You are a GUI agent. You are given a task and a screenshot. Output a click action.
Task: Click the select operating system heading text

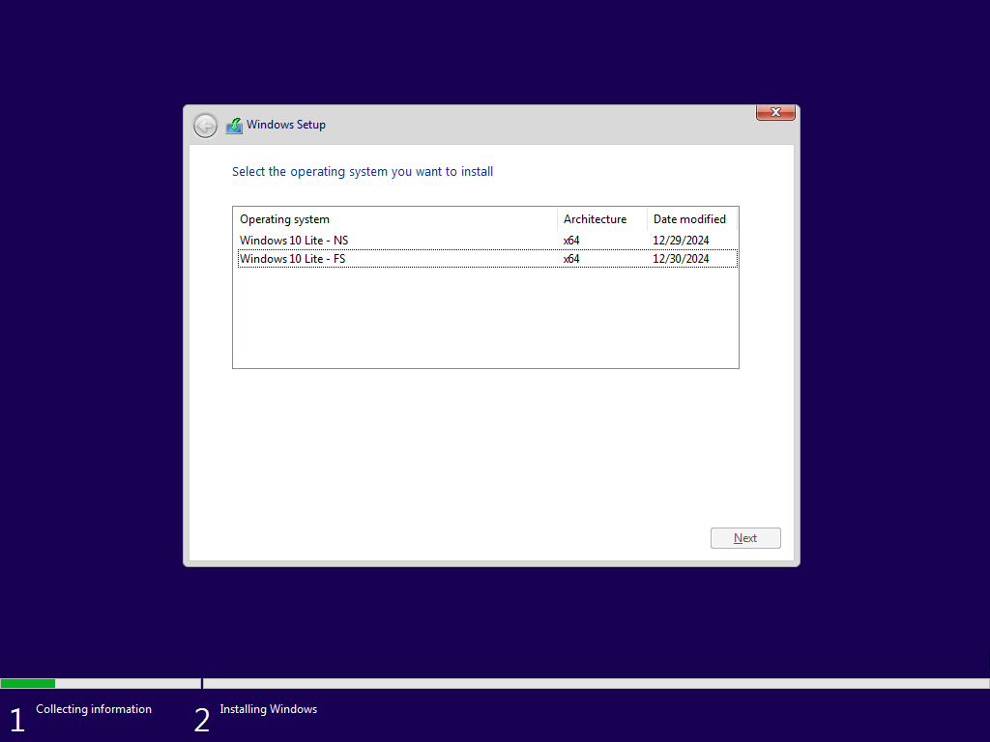pos(363,171)
